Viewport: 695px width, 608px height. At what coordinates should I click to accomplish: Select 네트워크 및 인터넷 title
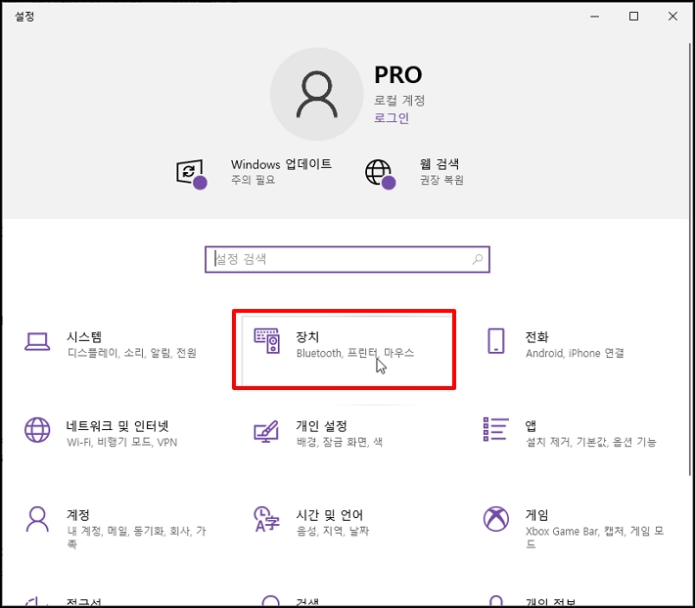(x=117, y=425)
